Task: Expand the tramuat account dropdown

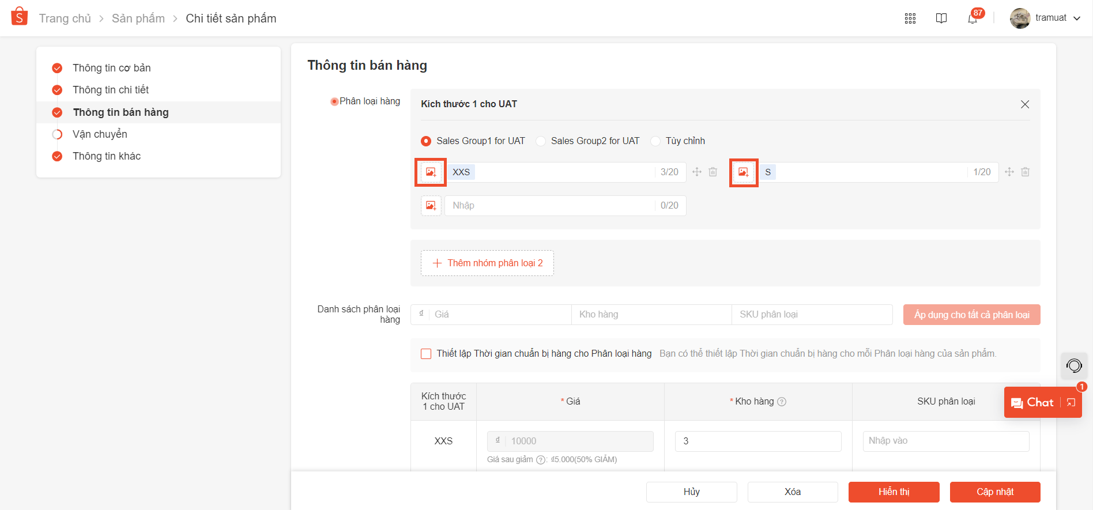Action: point(1077,18)
